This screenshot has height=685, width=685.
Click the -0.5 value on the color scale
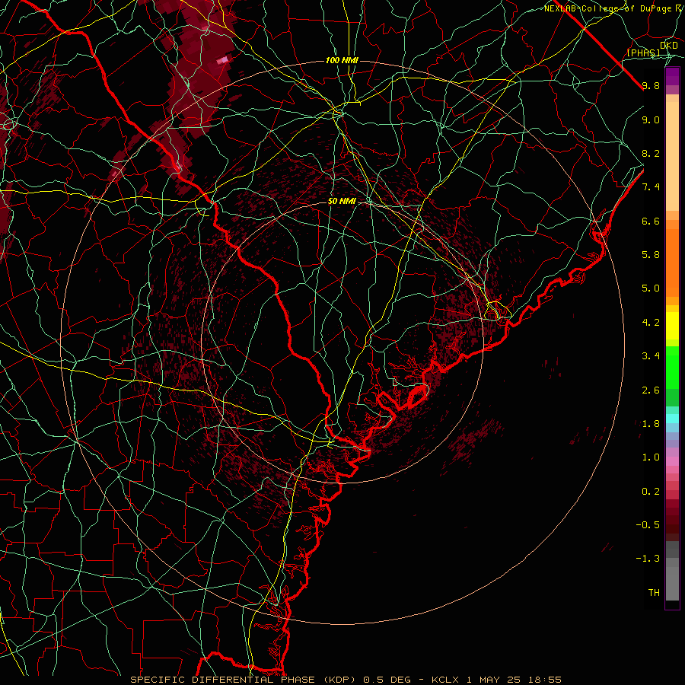point(648,525)
